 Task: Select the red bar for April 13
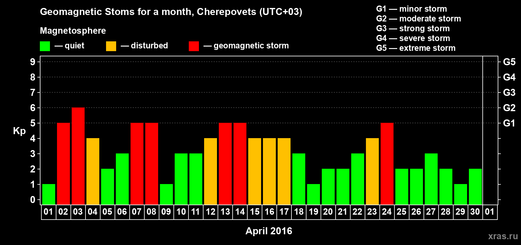click(225, 164)
